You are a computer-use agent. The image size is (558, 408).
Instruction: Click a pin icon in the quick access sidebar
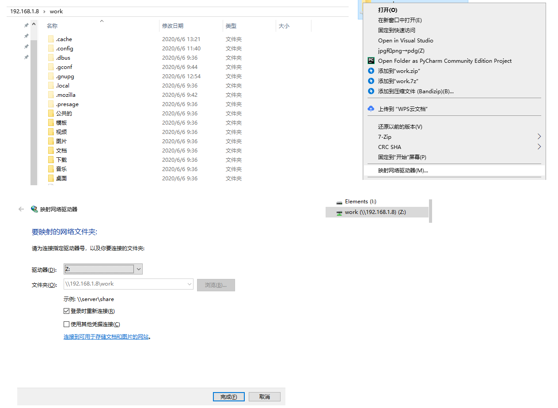26,25
